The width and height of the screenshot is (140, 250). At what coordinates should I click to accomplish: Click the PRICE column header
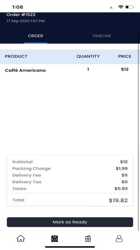coord(125,56)
